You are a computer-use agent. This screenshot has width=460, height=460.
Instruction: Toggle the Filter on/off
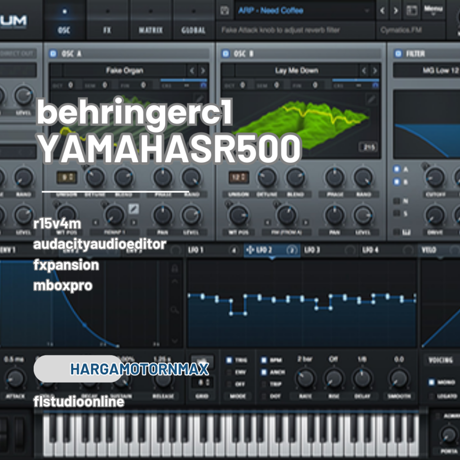pos(398,54)
